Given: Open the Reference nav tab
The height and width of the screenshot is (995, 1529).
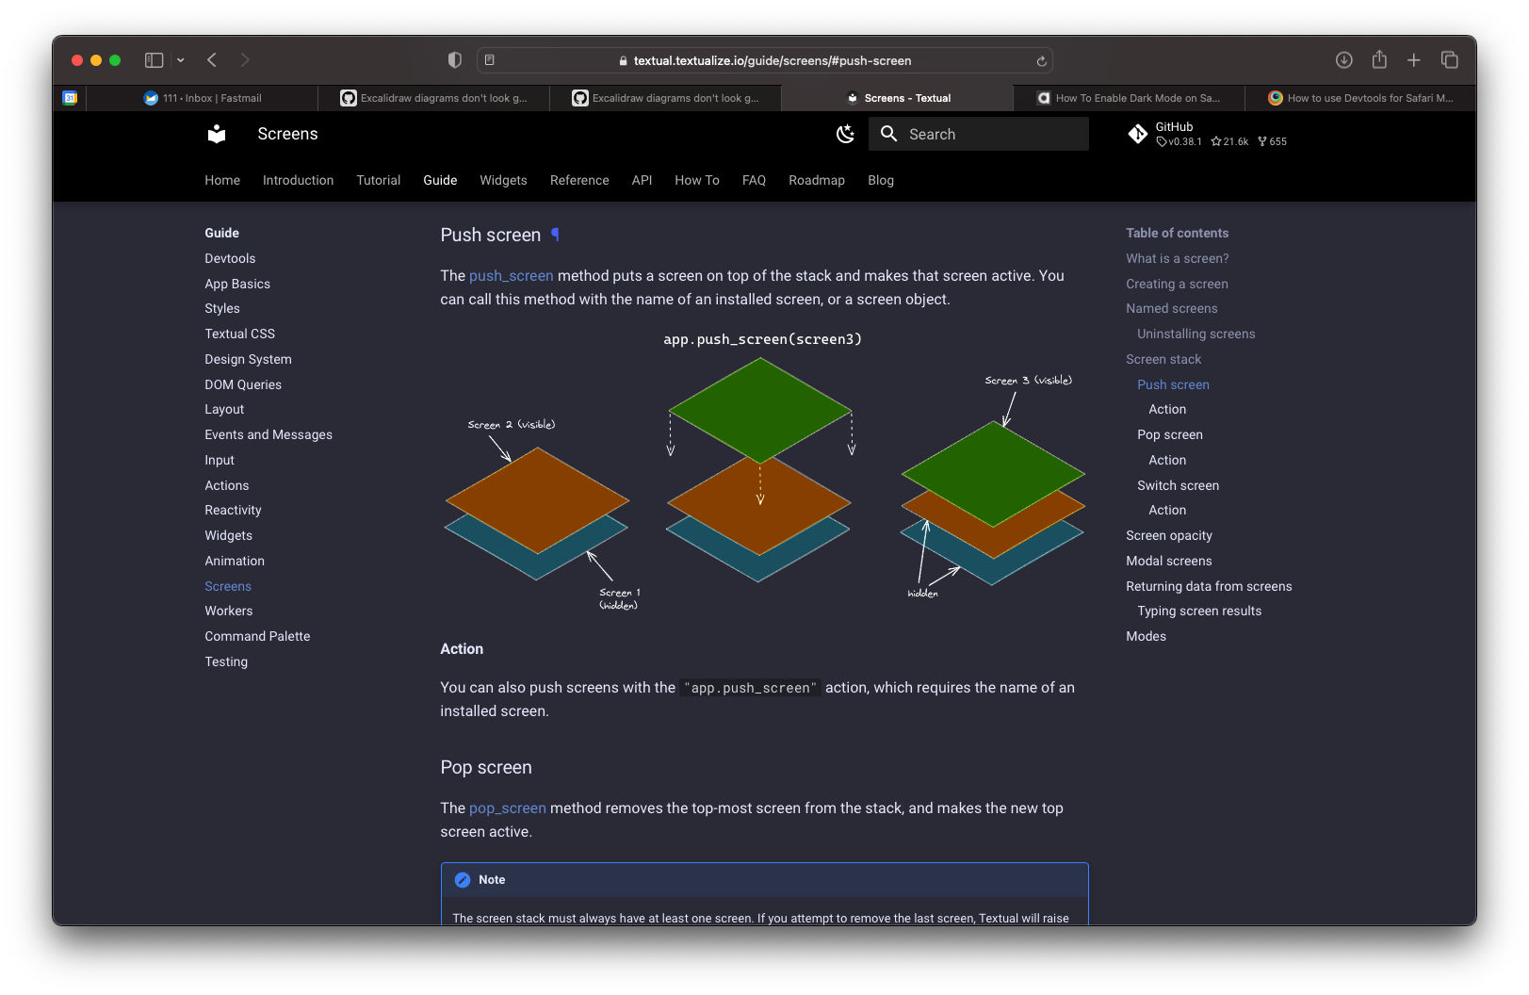Looking at the screenshot, I should point(579,180).
